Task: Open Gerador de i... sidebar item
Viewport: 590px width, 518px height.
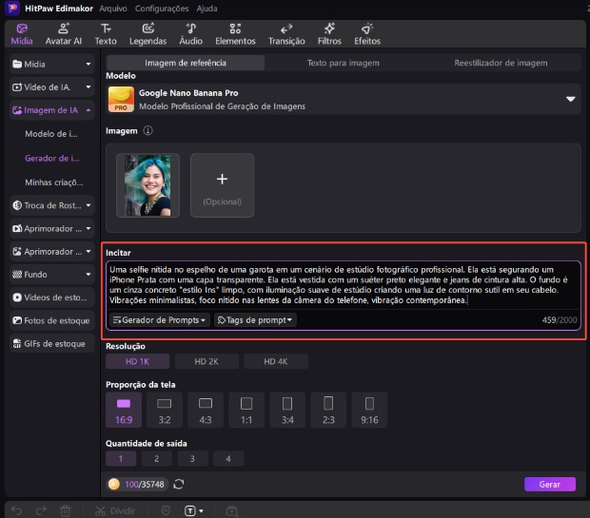Action: tap(52, 159)
